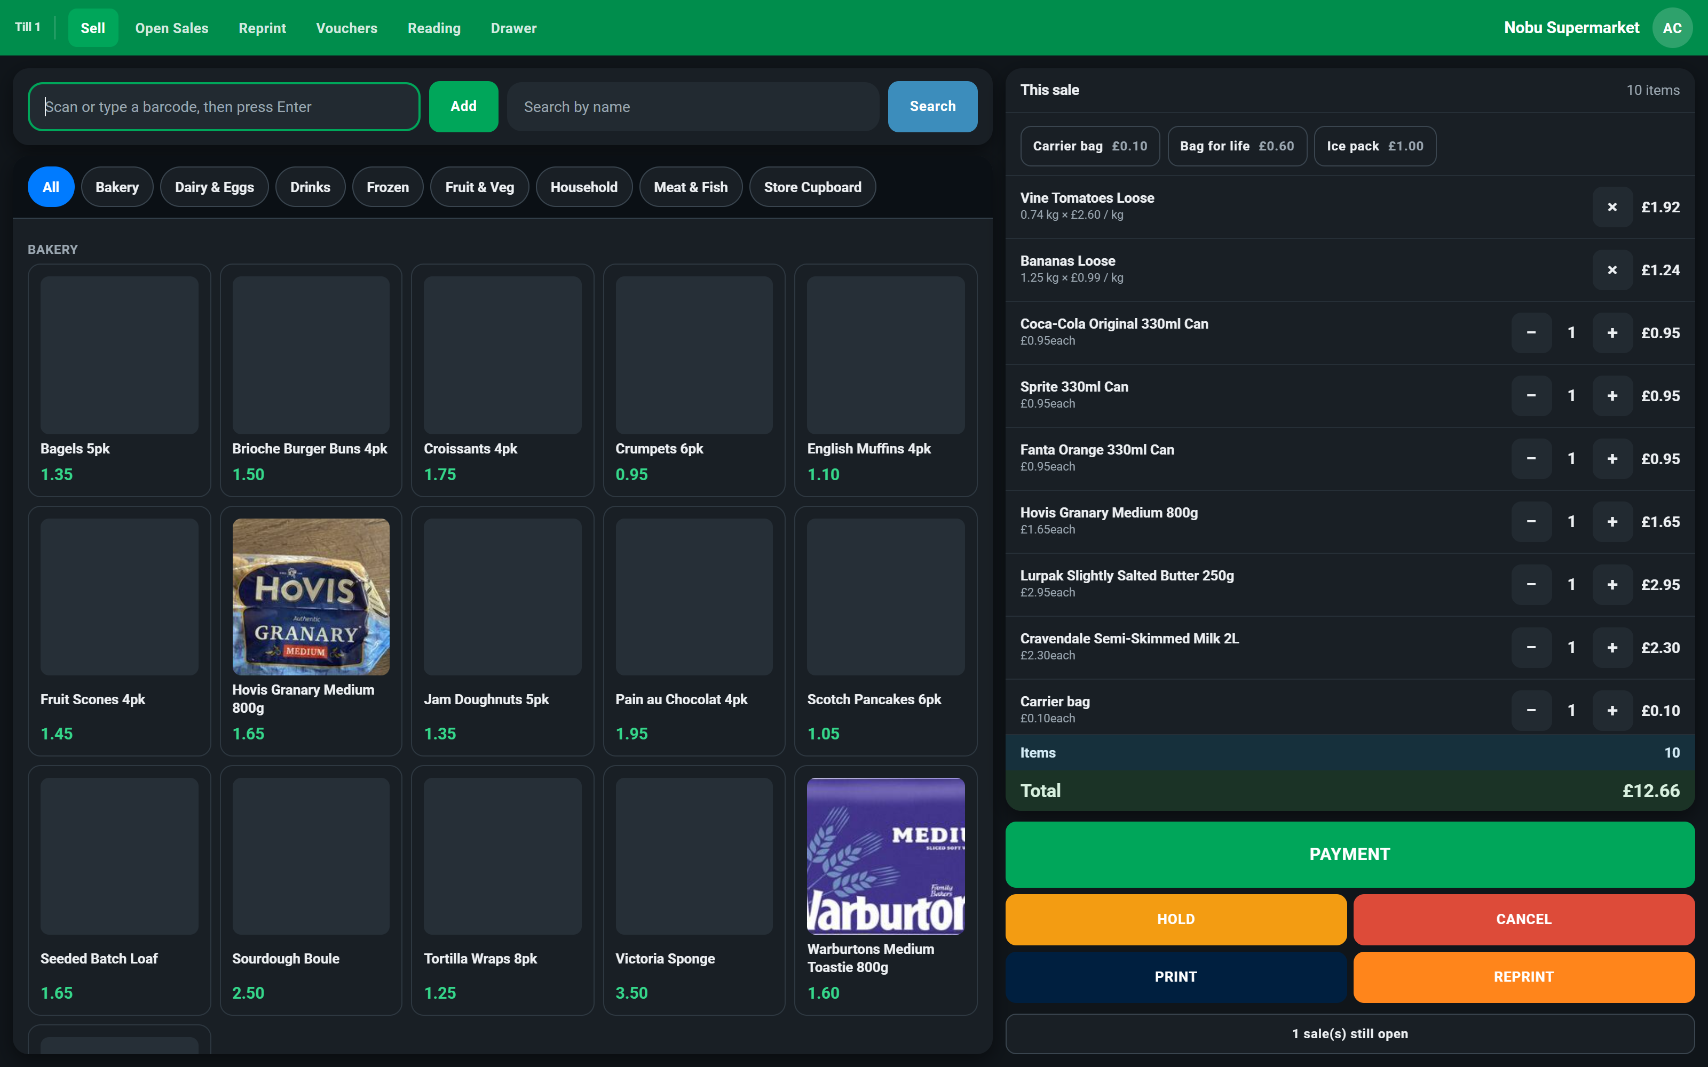This screenshot has height=1067, width=1708.
Task: Select the Drinks category chip
Action: tap(310, 187)
